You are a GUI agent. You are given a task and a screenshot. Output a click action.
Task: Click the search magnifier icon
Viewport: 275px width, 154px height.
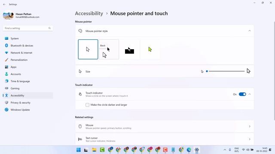(x=49, y=28)
